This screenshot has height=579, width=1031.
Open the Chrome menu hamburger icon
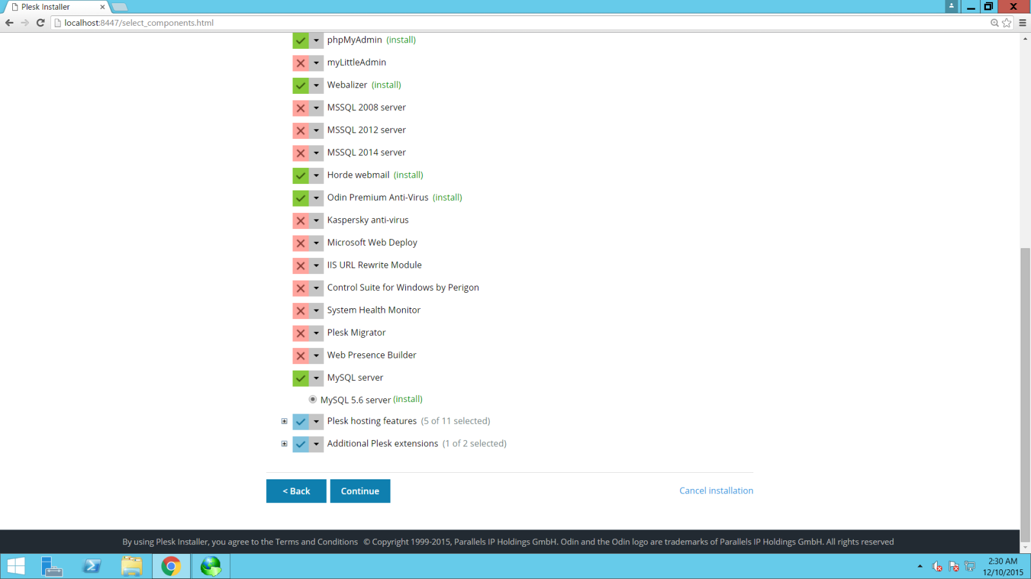[x=1023, y=23]
